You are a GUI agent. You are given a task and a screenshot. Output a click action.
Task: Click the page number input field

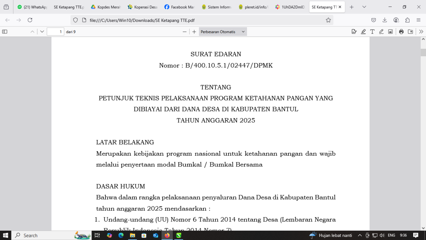(x=55, y=32)
